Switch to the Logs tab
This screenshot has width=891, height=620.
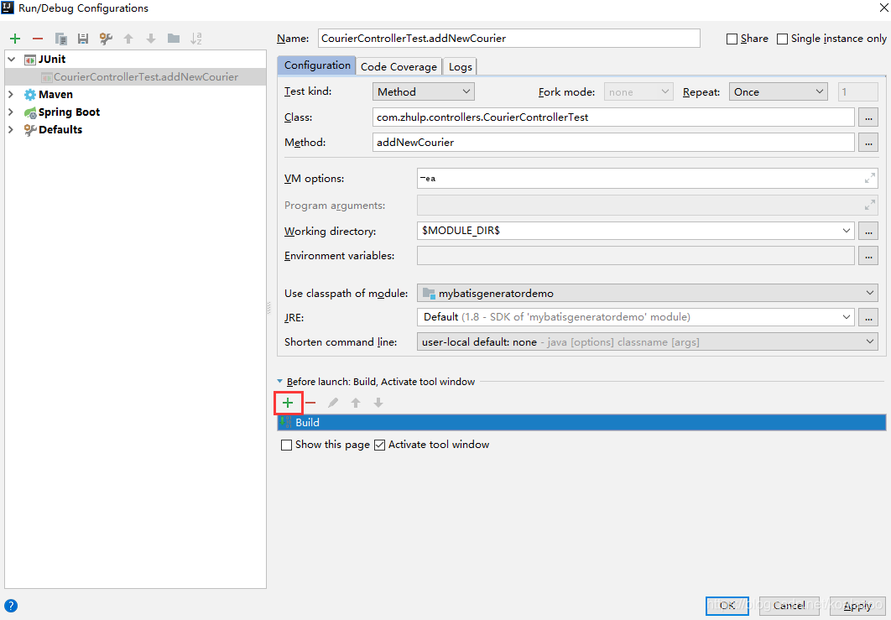pos(461,66)
